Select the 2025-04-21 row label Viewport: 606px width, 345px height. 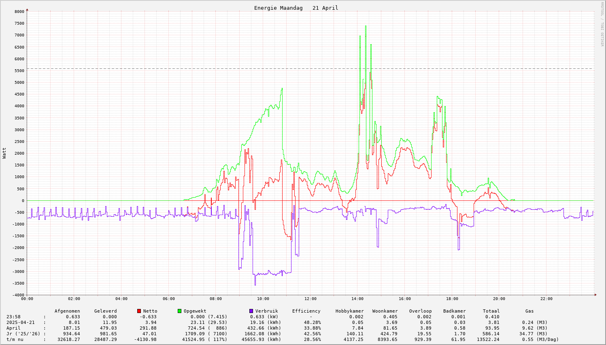click(21, 323)
